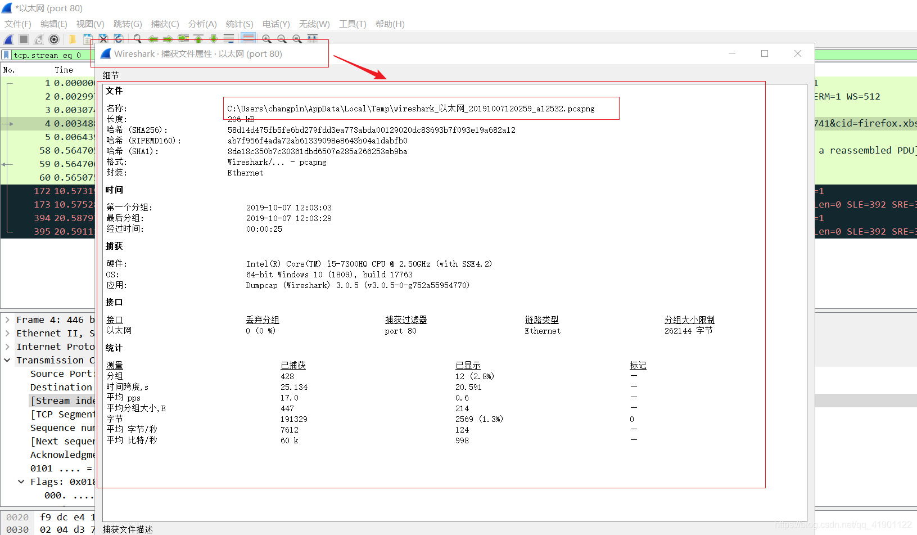The width and height of the screenshot is (917, 535).
Task: Click the display filter bookmark icon
Action: coord(6,55)
